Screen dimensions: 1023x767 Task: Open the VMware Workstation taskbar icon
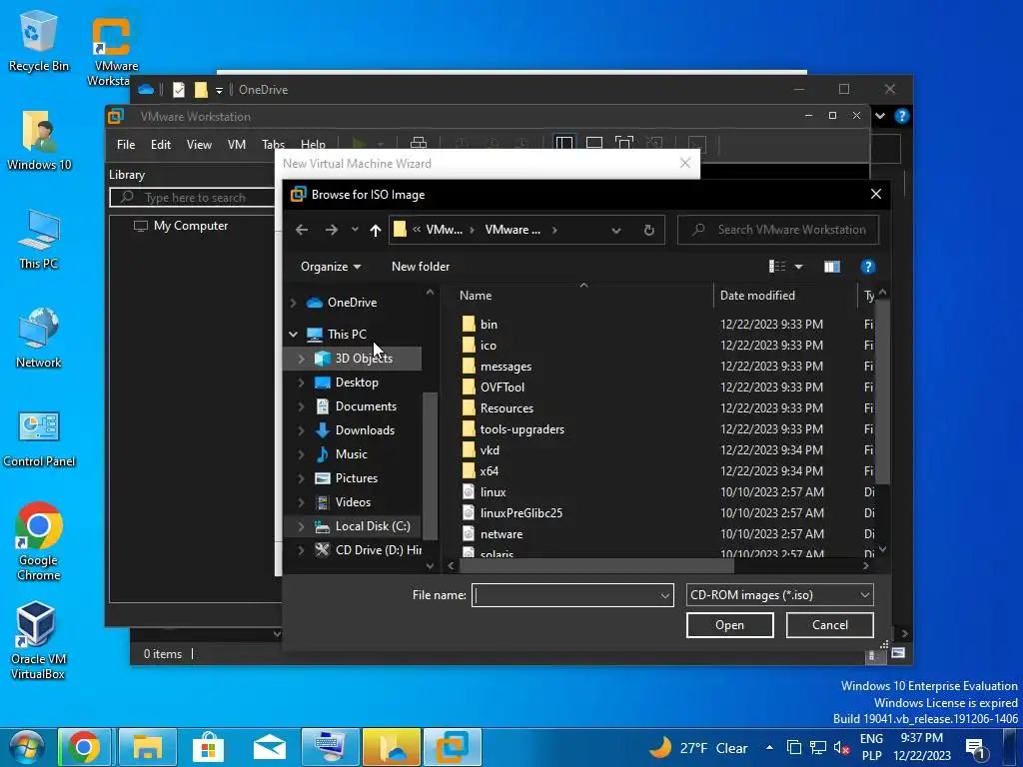(453, 747)
